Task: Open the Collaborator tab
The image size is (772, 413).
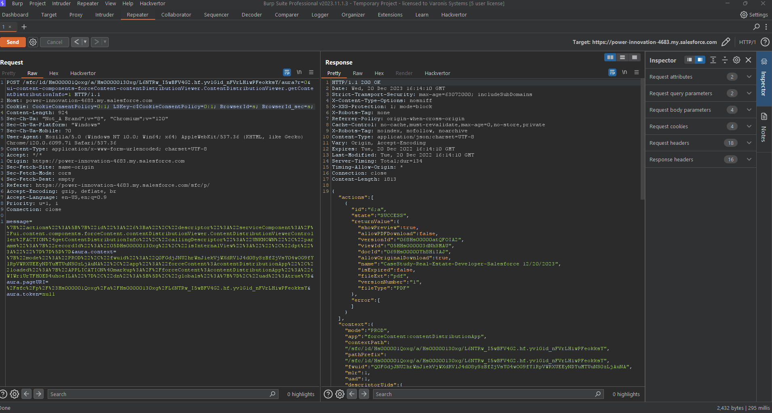Action: [x=176, y=15]
